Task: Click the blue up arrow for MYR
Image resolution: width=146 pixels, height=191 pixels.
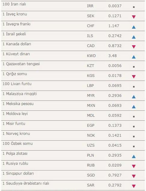Action: (134, 97)
